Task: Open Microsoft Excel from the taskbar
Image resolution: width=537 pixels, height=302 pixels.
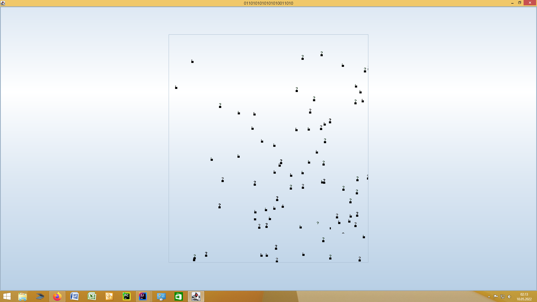Action: (92, 296)
